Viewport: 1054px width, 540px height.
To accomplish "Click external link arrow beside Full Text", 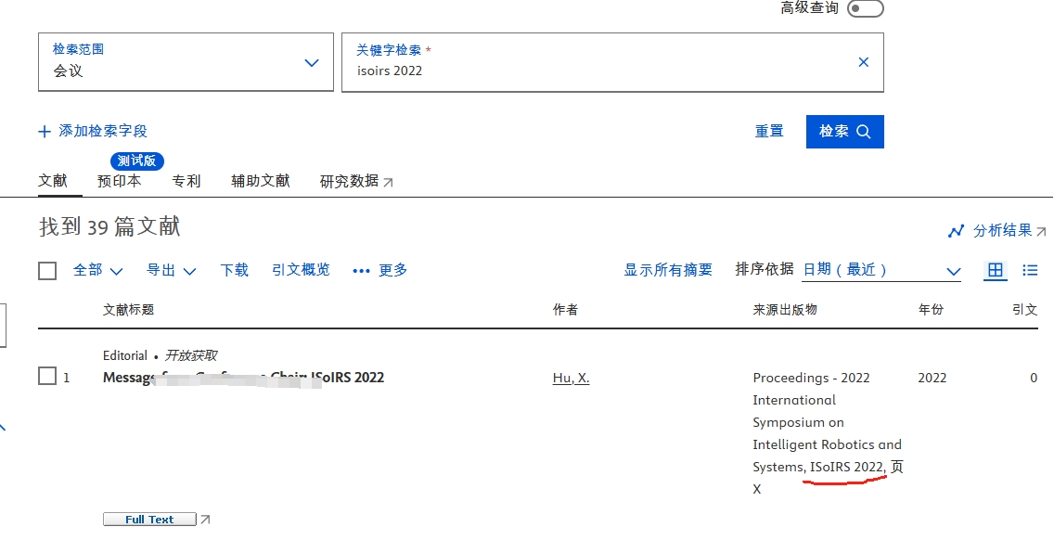I will tap(206, 520).
